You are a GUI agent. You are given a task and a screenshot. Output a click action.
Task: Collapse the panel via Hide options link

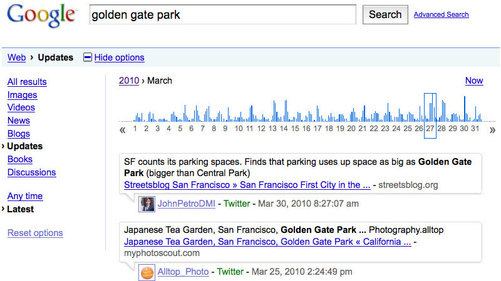point(119,57)
